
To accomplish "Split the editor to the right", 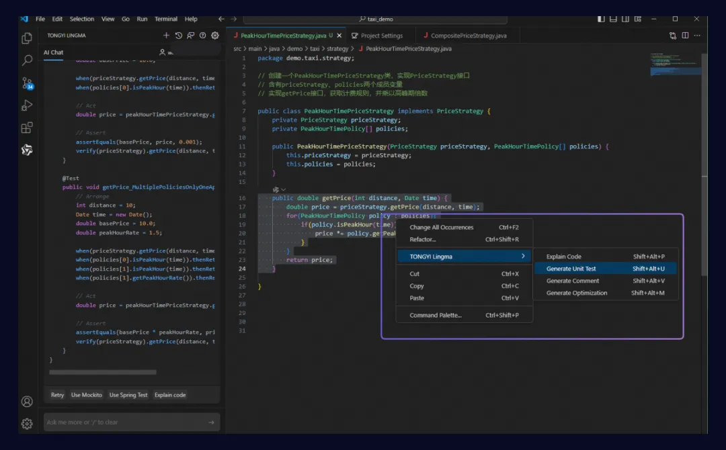I will coord(685,36).
